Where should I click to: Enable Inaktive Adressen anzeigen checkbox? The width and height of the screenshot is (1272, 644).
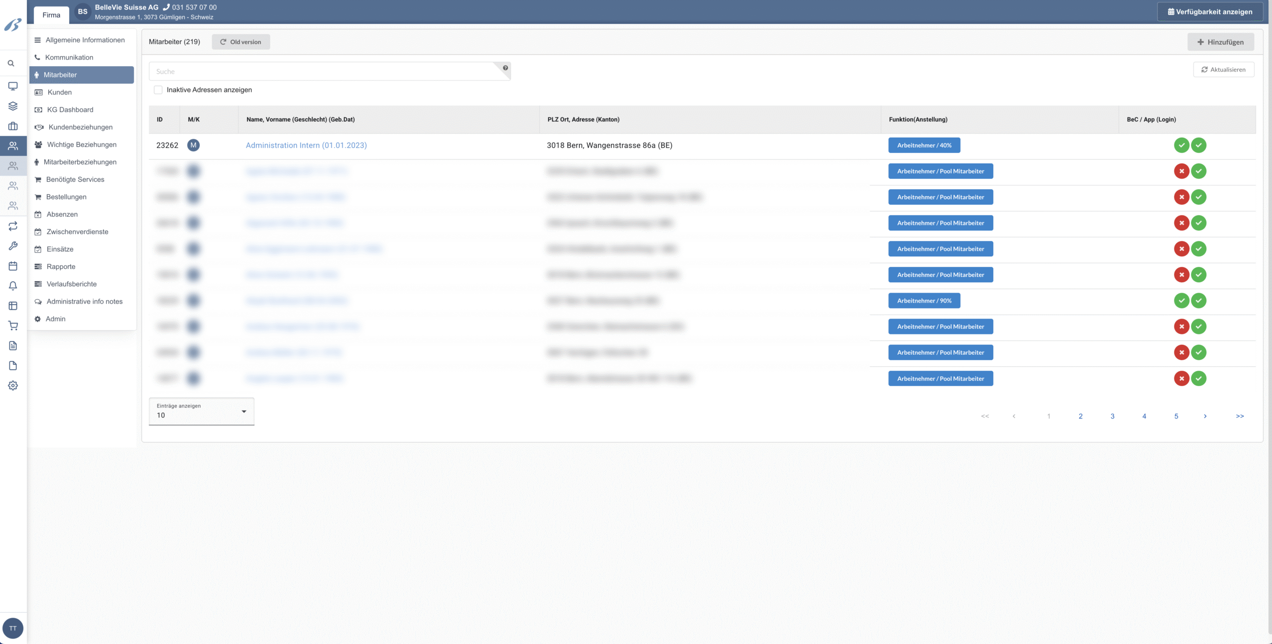point(158,90)
